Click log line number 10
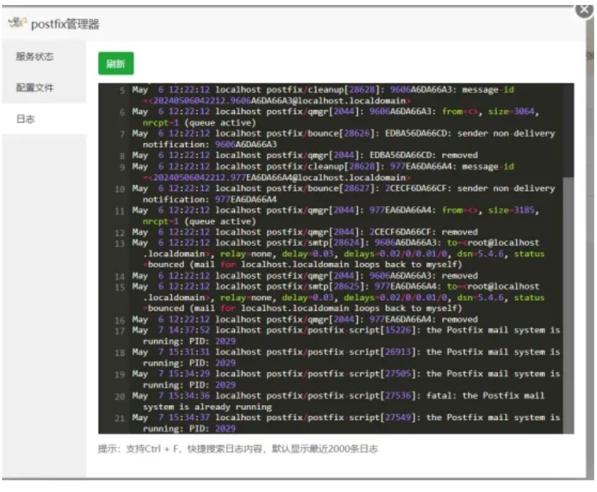This screenshot has width=597, height=492. coord(120,189)
